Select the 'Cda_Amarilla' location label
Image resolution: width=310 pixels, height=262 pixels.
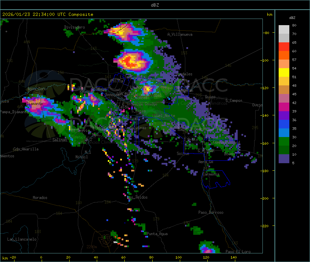[x=26, y=149]
